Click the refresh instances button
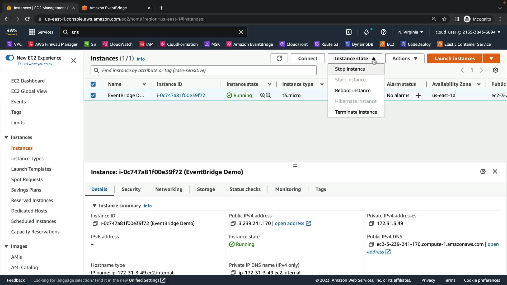This screenshot has height=285, width=507. [279, 59]
